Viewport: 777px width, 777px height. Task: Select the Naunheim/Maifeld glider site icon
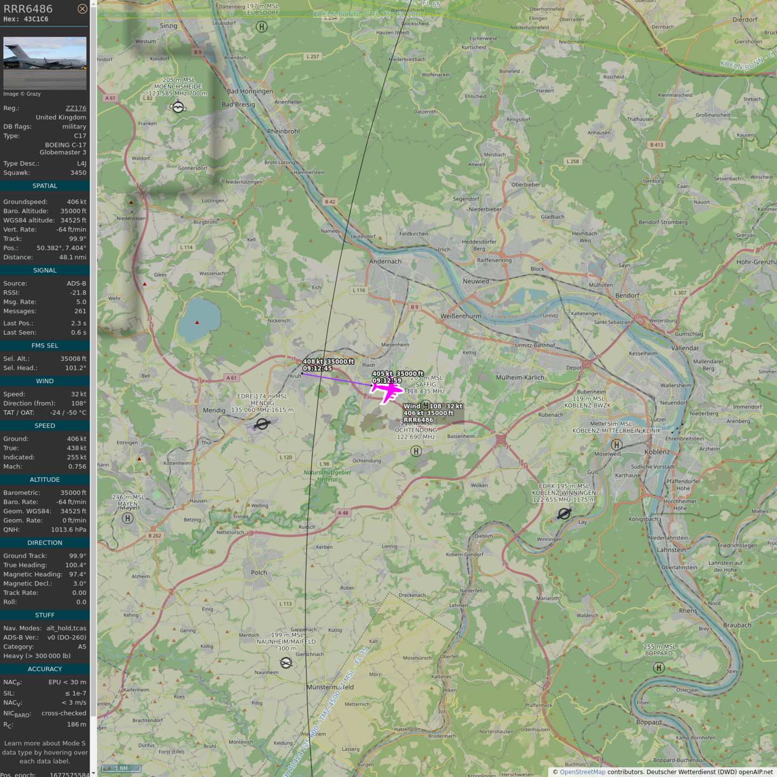286,663
